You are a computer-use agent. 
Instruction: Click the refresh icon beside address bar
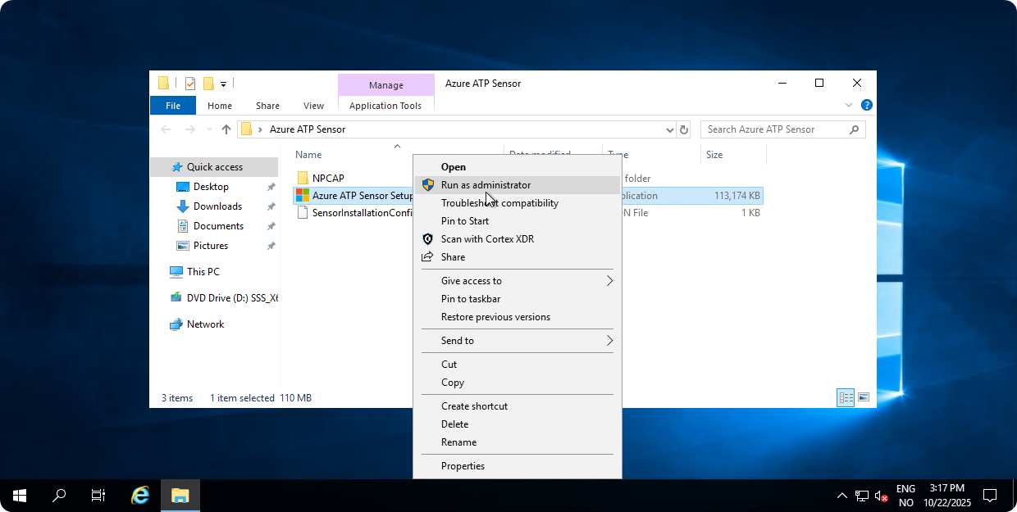pos(685,129)
